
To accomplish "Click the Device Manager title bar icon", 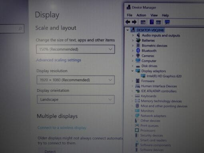I will point(128,7).
